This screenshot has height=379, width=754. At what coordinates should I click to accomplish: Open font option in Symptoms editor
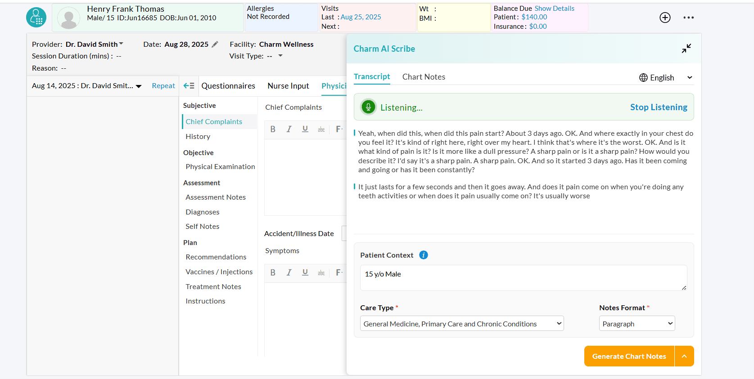pyautogui.click(x=339, y=272)
